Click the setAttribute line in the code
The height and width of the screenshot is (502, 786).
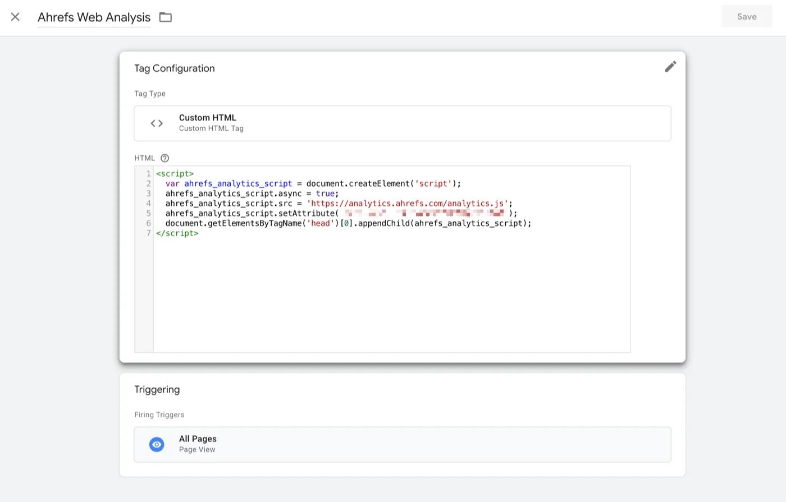tap(341, 213)
